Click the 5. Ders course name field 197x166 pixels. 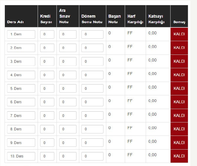pos(21,89)
